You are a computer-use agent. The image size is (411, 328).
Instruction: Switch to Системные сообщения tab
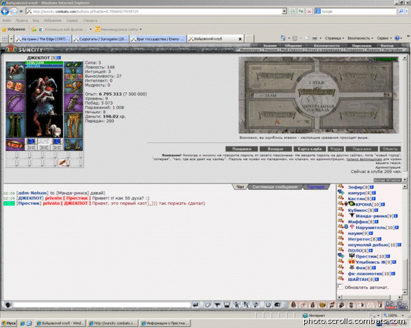click(x=275, y=187)
